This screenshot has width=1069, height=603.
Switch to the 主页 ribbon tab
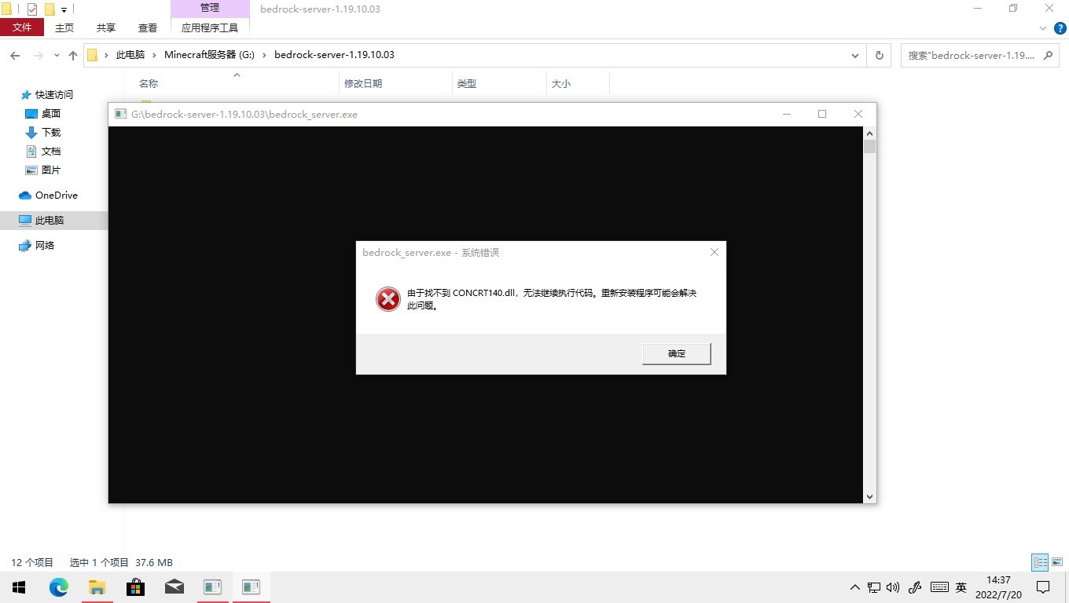point(64,27)
